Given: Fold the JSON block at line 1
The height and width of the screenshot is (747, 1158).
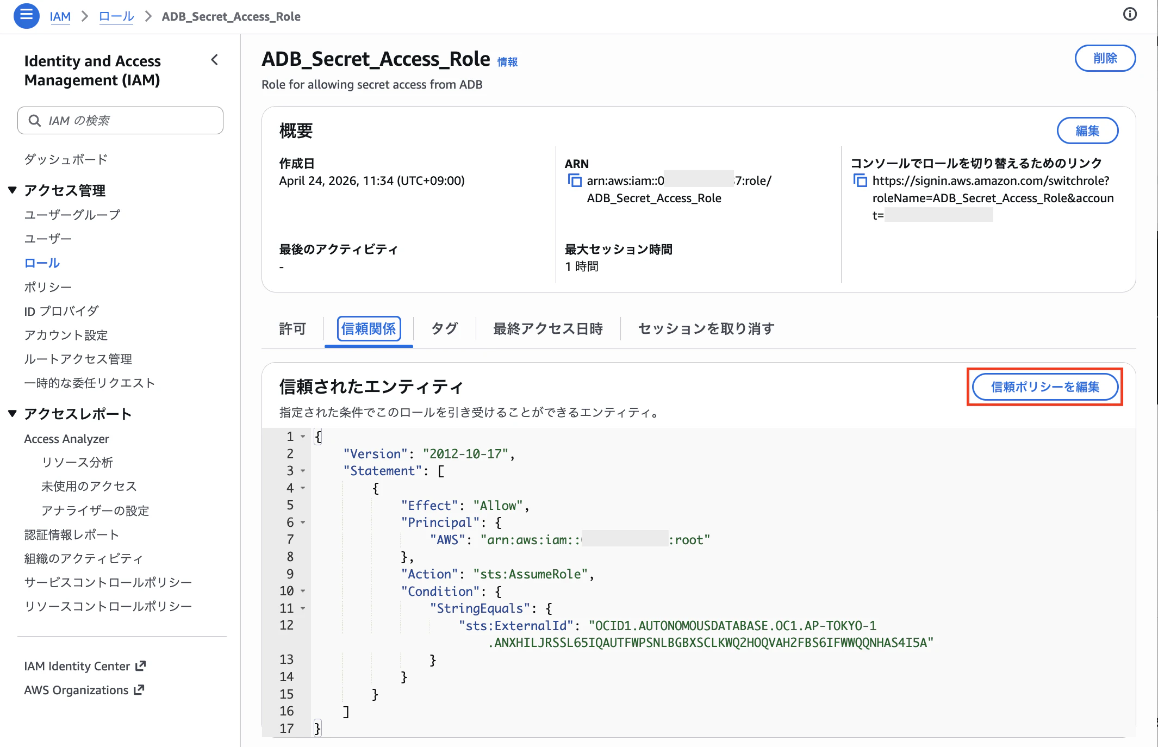Looking at the screenshot, I should [302, 436].
